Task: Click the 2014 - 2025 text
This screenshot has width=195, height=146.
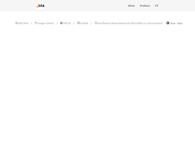Action: [x=176, y=23]
